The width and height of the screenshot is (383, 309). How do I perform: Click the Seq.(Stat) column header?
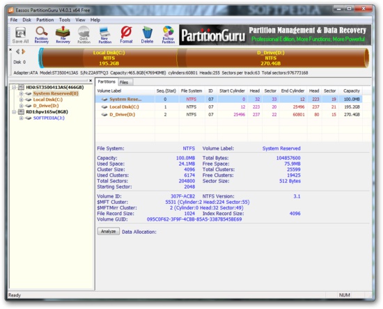click(x=166, y=90)
